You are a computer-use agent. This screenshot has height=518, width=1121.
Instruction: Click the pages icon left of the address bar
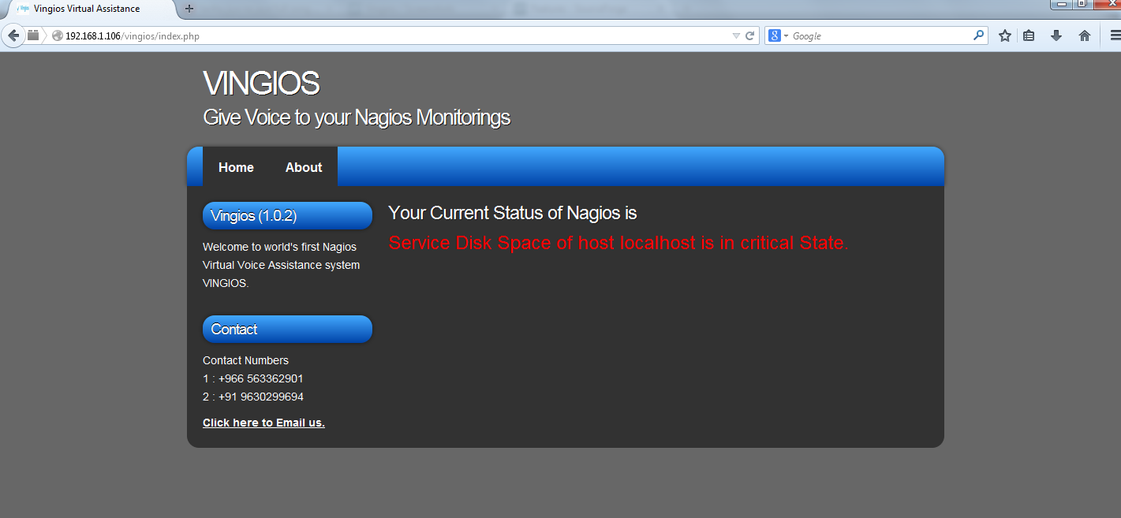[x=32, y=35]
